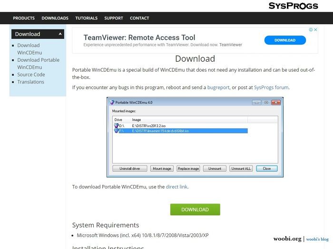Select the E:\DISTR\vs2013.2.iso row
Screen dimensions: 333x249
click(181, 126)
